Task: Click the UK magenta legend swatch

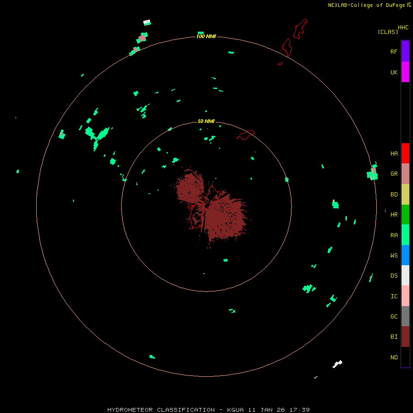Action: (405, 72)
